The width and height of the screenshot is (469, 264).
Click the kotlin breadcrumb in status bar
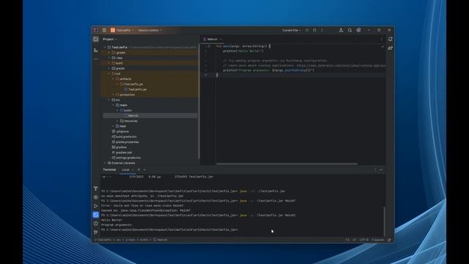(144, 240)
